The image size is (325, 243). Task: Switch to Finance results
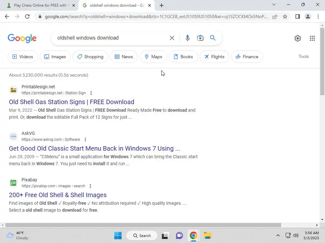click(x=247, y=57)
